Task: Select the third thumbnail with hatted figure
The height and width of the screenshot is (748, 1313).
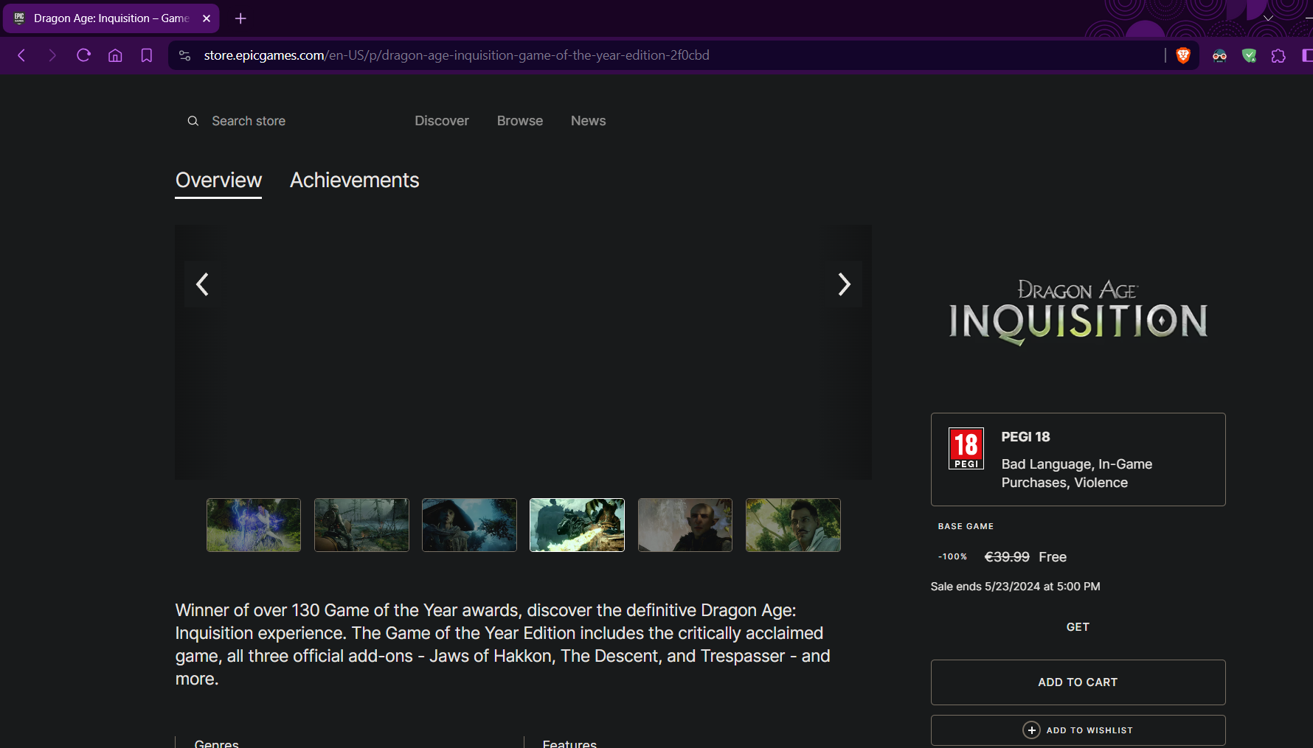Action: [469, 525]
